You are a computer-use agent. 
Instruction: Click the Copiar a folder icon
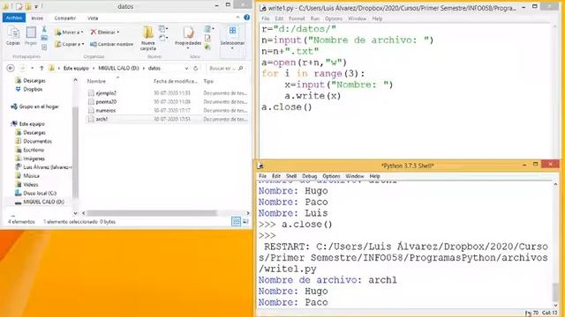coord(58,44)
